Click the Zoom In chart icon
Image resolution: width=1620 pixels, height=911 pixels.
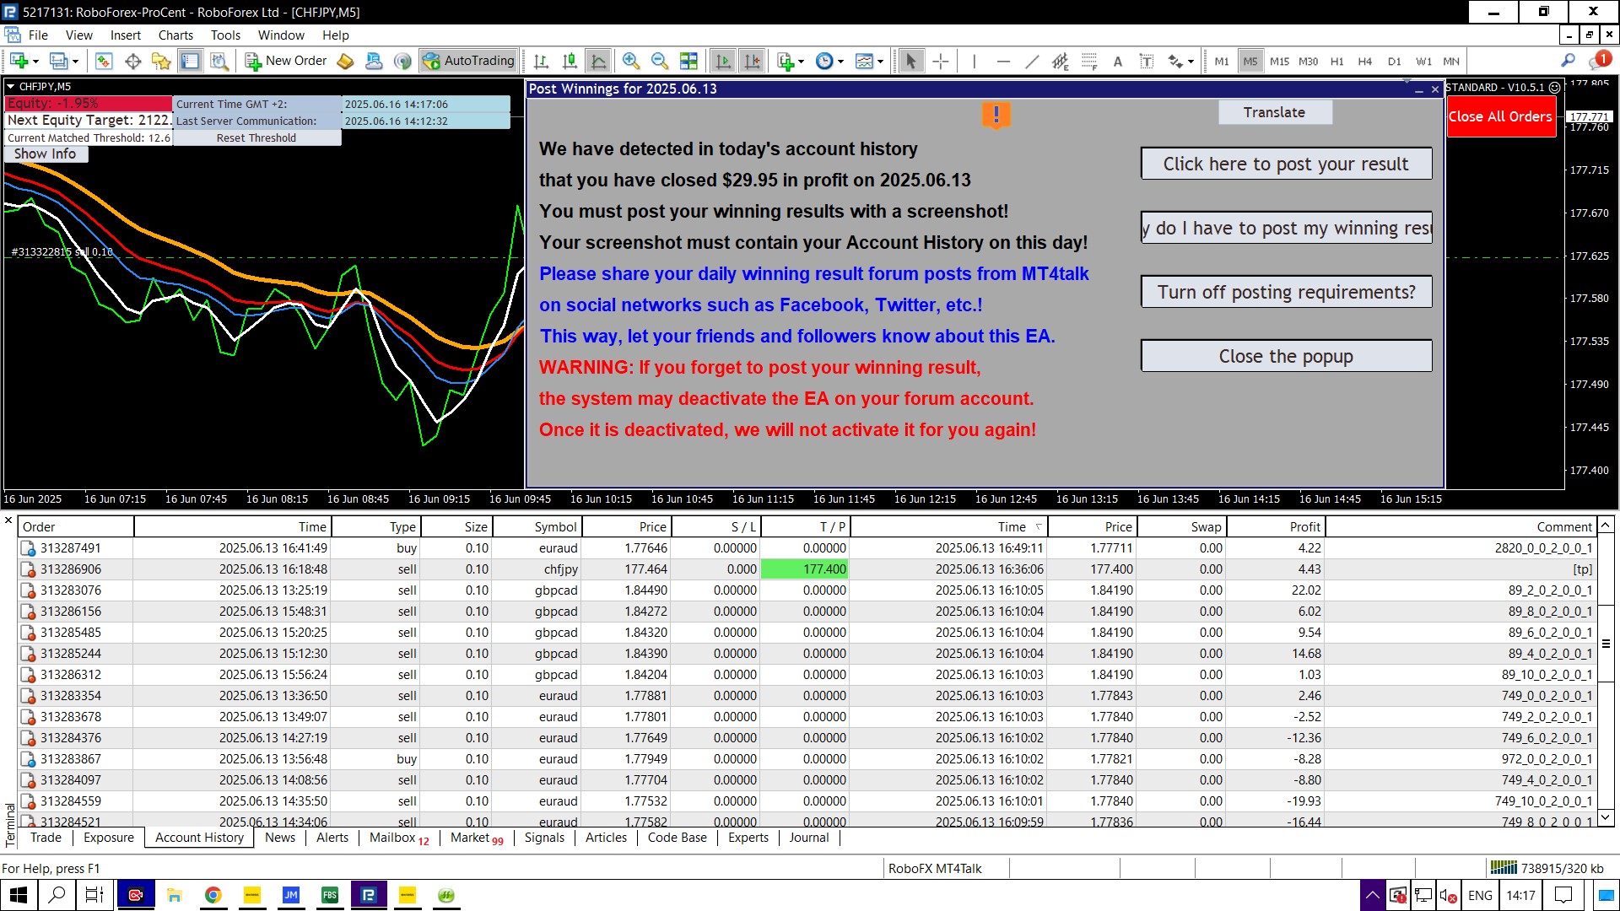(x=630, y=61)
